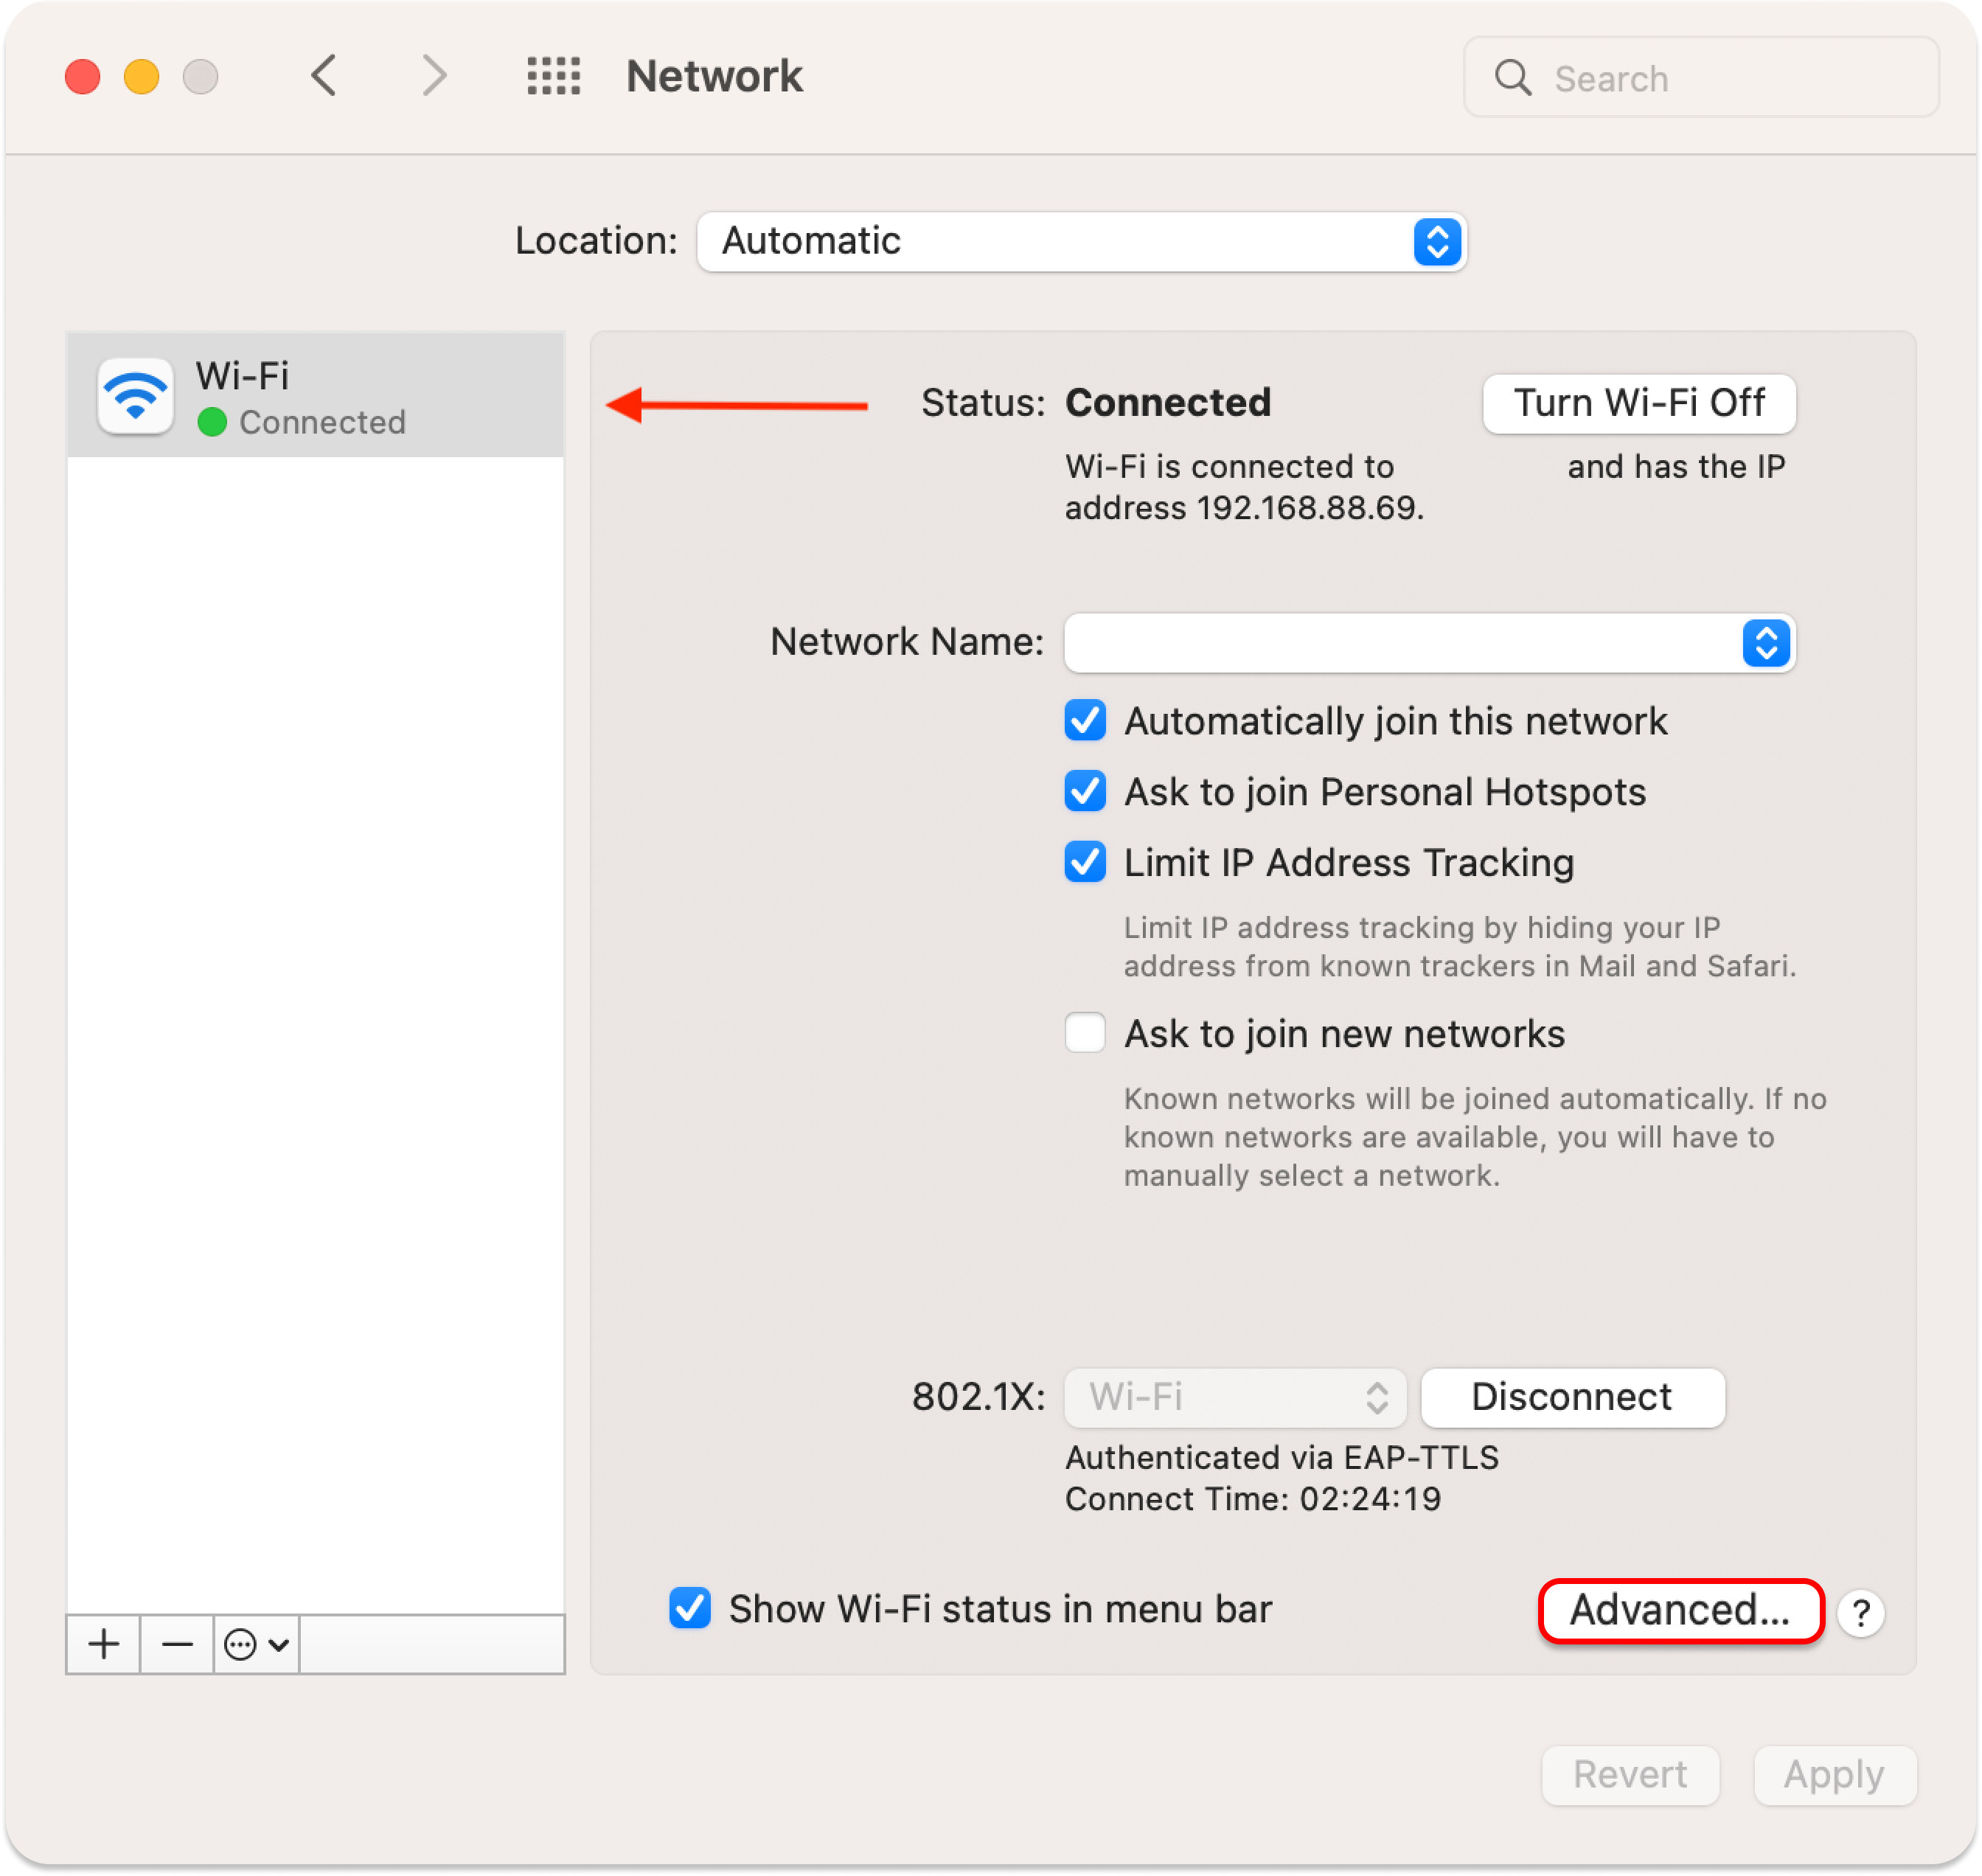
Task: Open the 802.1X Wi-Fi dropdown
Action: click(1235, 1397)
